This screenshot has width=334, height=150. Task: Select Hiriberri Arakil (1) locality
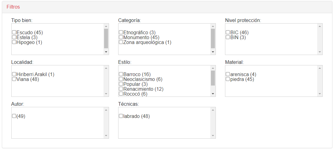[x=14, y=74]
